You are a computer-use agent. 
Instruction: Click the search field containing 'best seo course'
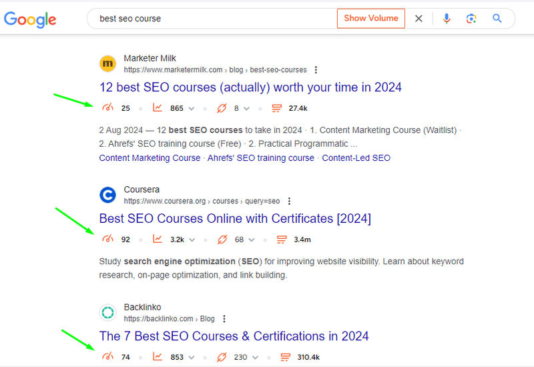211,19
